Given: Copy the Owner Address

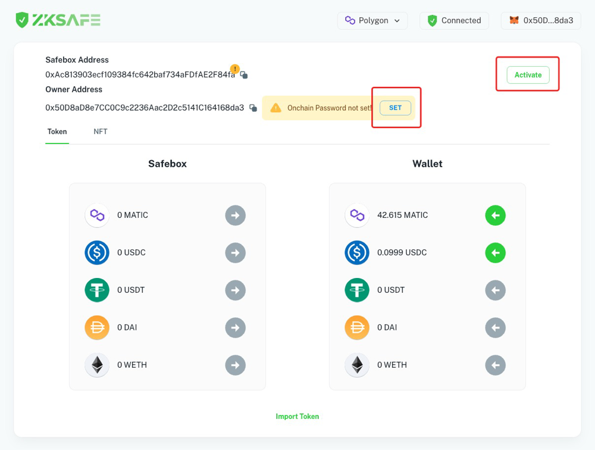Looking at the screenshot, I should [x=253, y=108].
